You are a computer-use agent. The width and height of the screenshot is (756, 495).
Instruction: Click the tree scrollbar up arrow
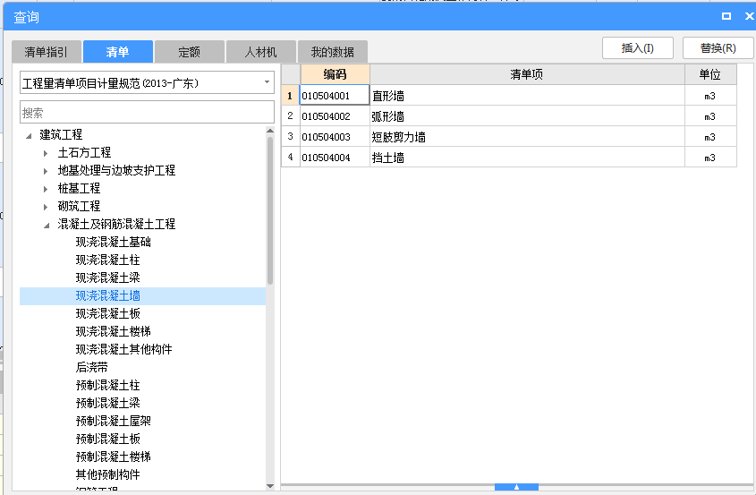(x=270, y=131)
